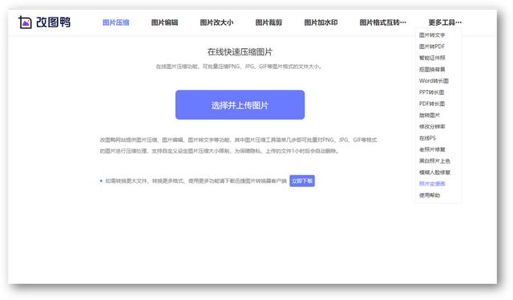Choose 模糊人脸修复 menu entry

434,172
